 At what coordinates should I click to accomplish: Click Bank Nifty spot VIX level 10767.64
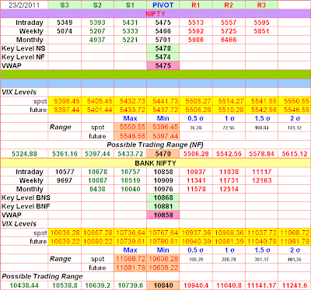coord(163,232)
